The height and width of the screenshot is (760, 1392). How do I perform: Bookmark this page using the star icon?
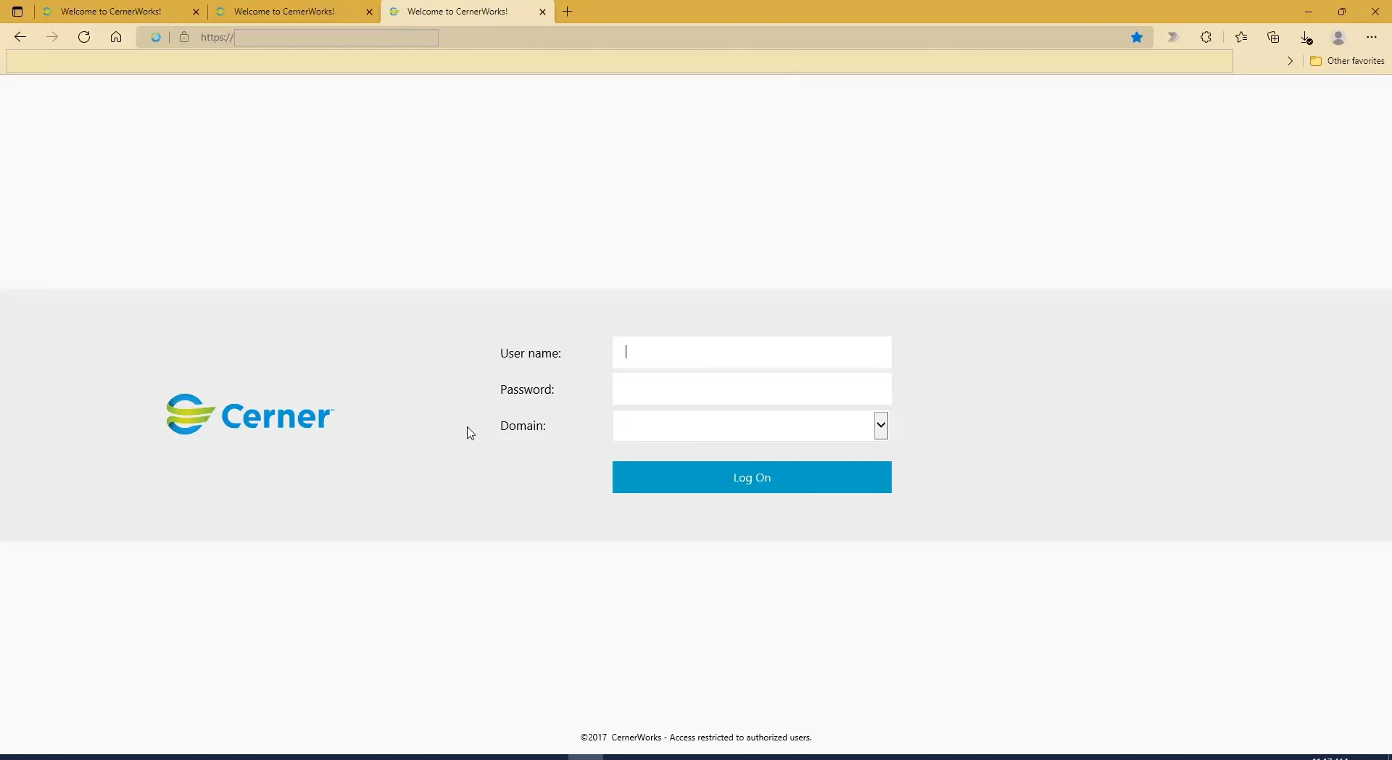(x=1138, y=37)
